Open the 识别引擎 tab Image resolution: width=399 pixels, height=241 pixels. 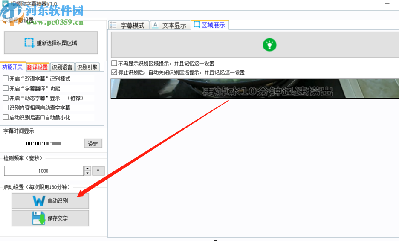coord(87,67)
